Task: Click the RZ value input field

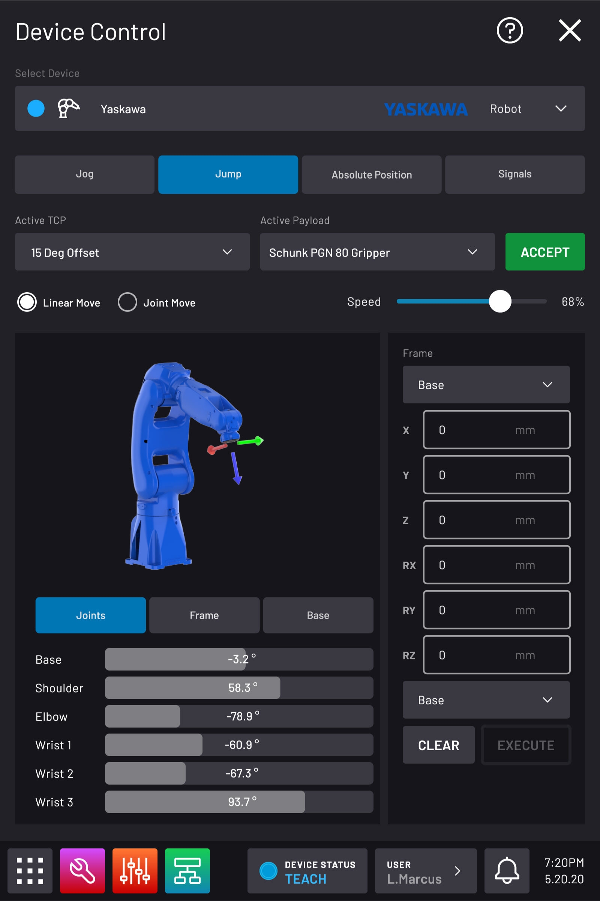Action: pyautogui.click(x=496, y=655)
